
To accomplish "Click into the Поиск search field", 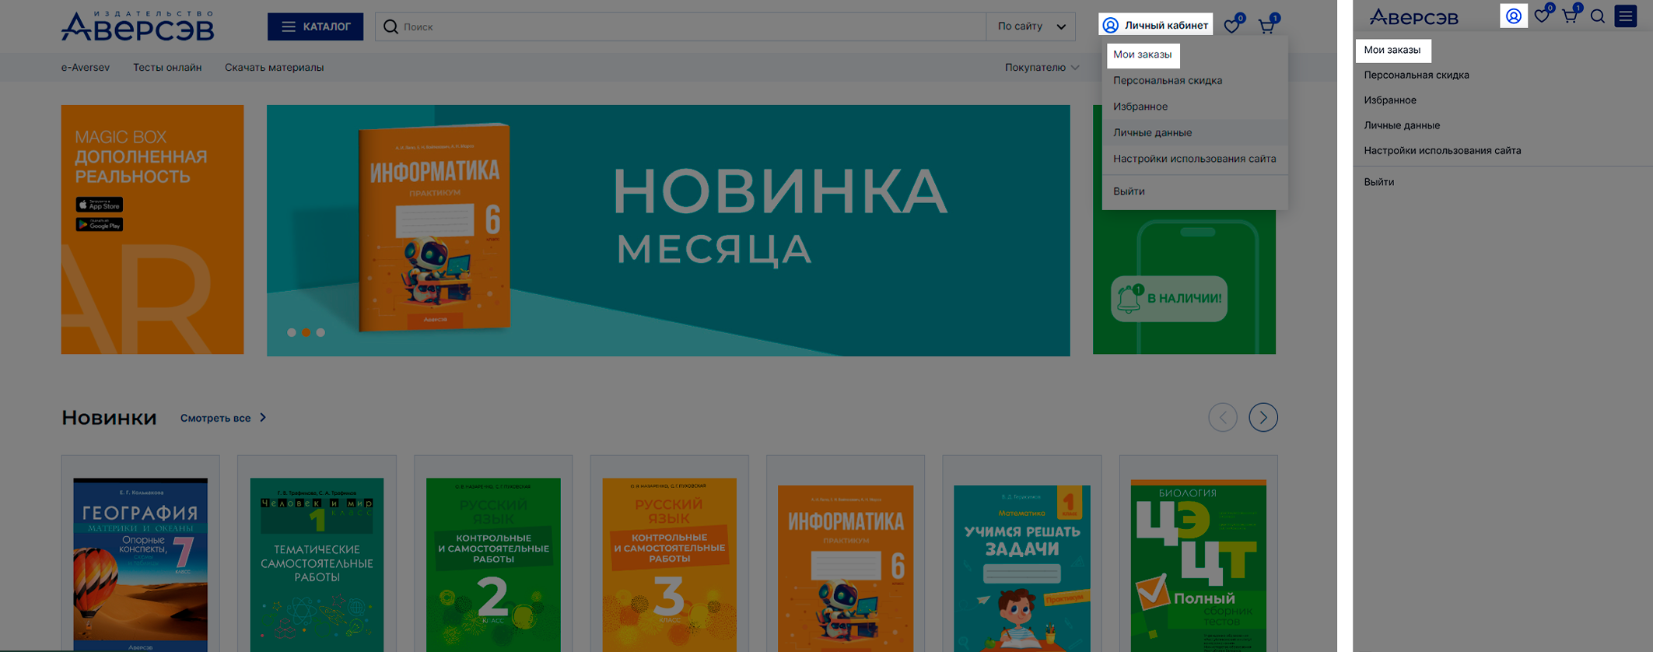I will coord(685,26).
